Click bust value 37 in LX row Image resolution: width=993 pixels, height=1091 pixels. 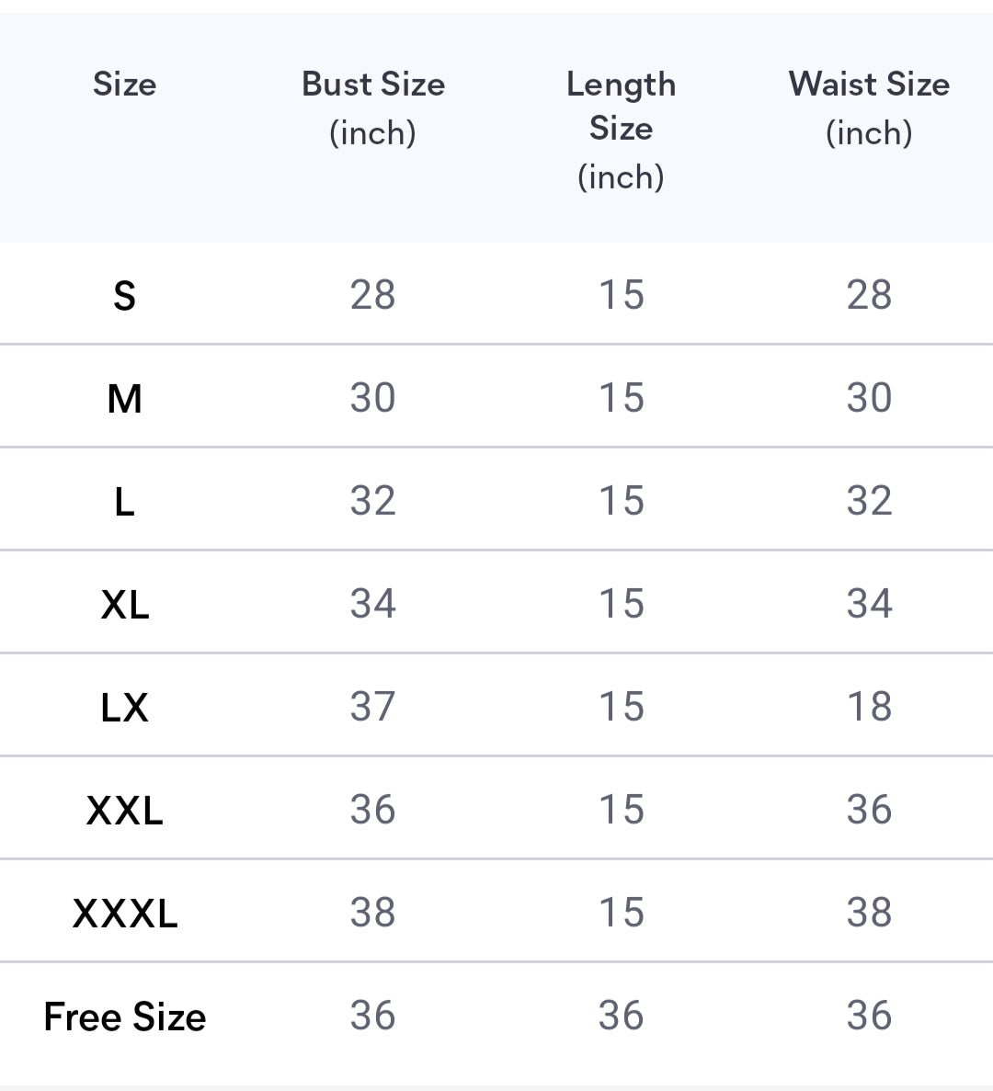click(x=372, y=707)
